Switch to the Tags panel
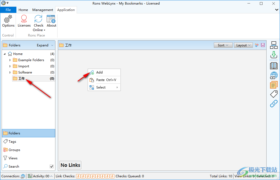Viewport: 280px width, 180px height. [12, 141]
